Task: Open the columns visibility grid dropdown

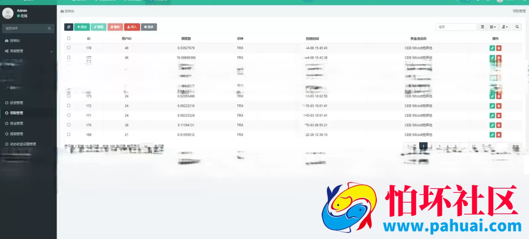Action: click(493, 27)
